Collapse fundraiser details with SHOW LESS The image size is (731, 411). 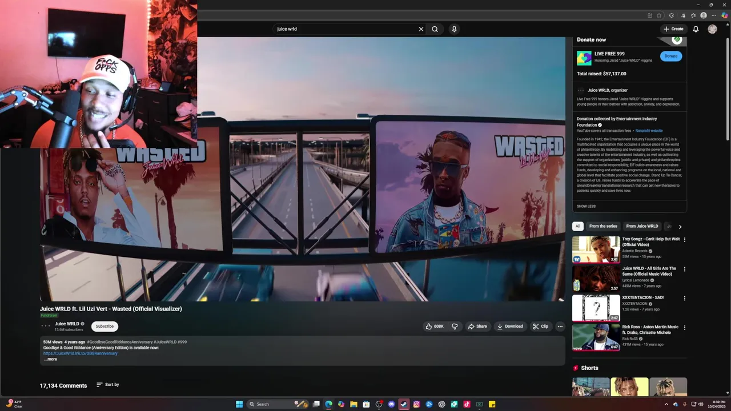click(x=586, y=206)
